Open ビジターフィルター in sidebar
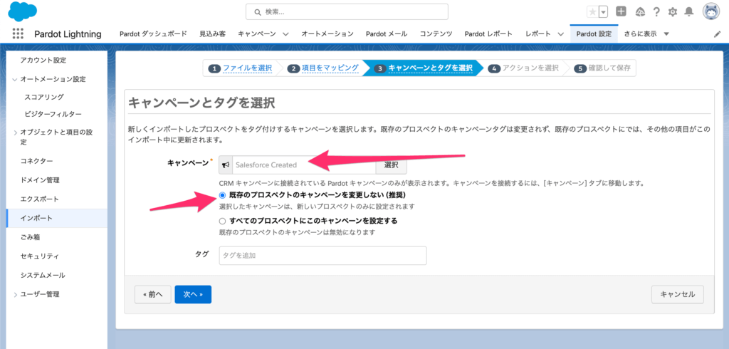The height and width of the screenshot is (349, 729). [x=53, y=113]
